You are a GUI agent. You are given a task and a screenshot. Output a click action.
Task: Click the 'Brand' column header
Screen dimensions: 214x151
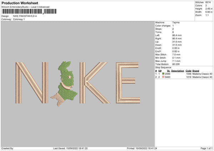tap(196, 71)
